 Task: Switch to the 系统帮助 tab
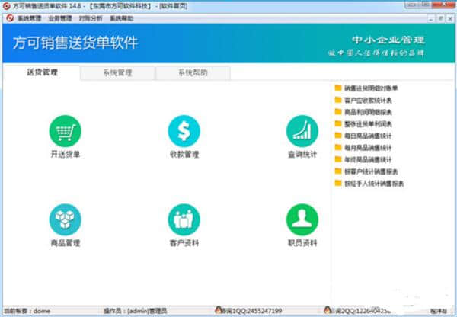point(192,73)
